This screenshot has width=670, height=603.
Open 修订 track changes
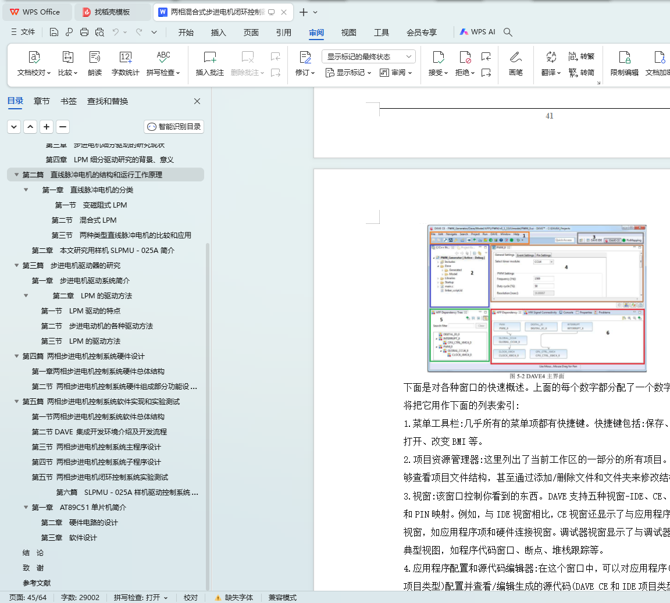[305, 64]
